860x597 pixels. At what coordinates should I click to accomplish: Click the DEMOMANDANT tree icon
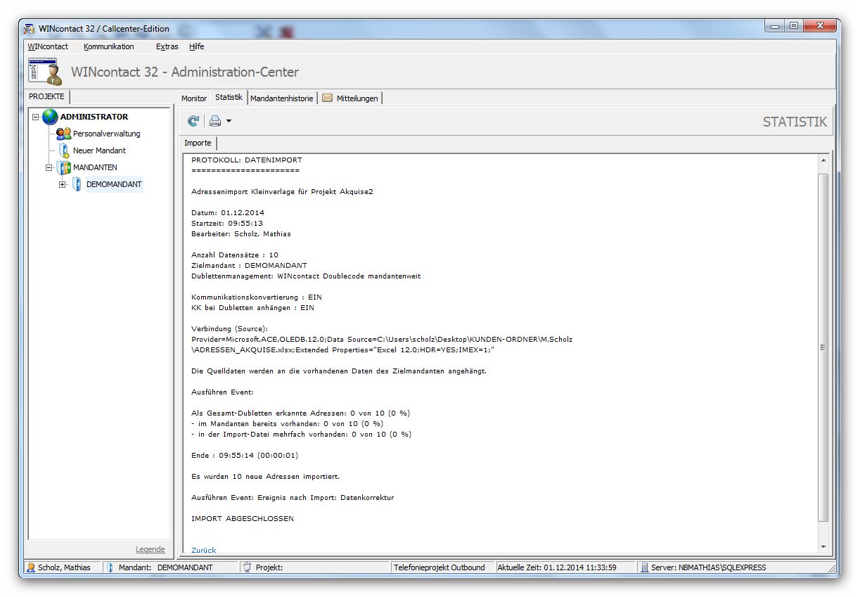click(77, 184)
